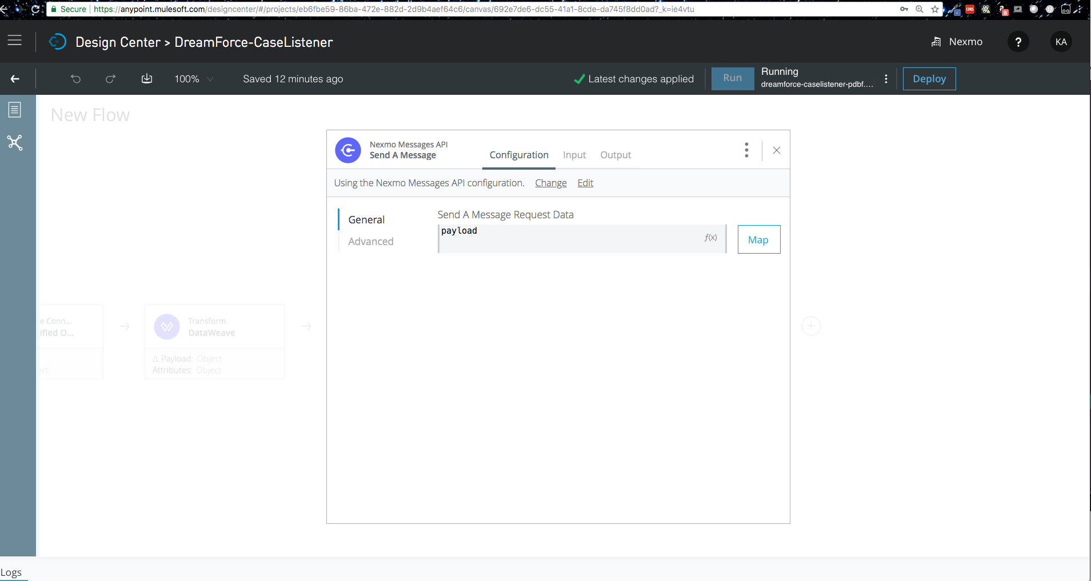The height and width of the screenshot is (581, 1091).
Task: Bookmark this page with star icon
Action: pyautogui.click(x=935, y=9)
